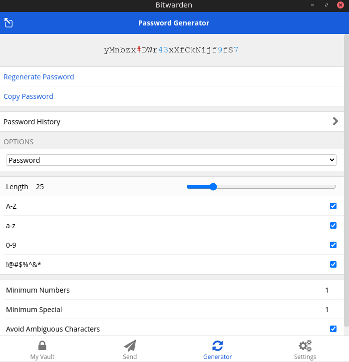Open the Settings gears icon
The height and width of the screenshot is (362, 349).
pyautogui.click(x=305, y=346)
